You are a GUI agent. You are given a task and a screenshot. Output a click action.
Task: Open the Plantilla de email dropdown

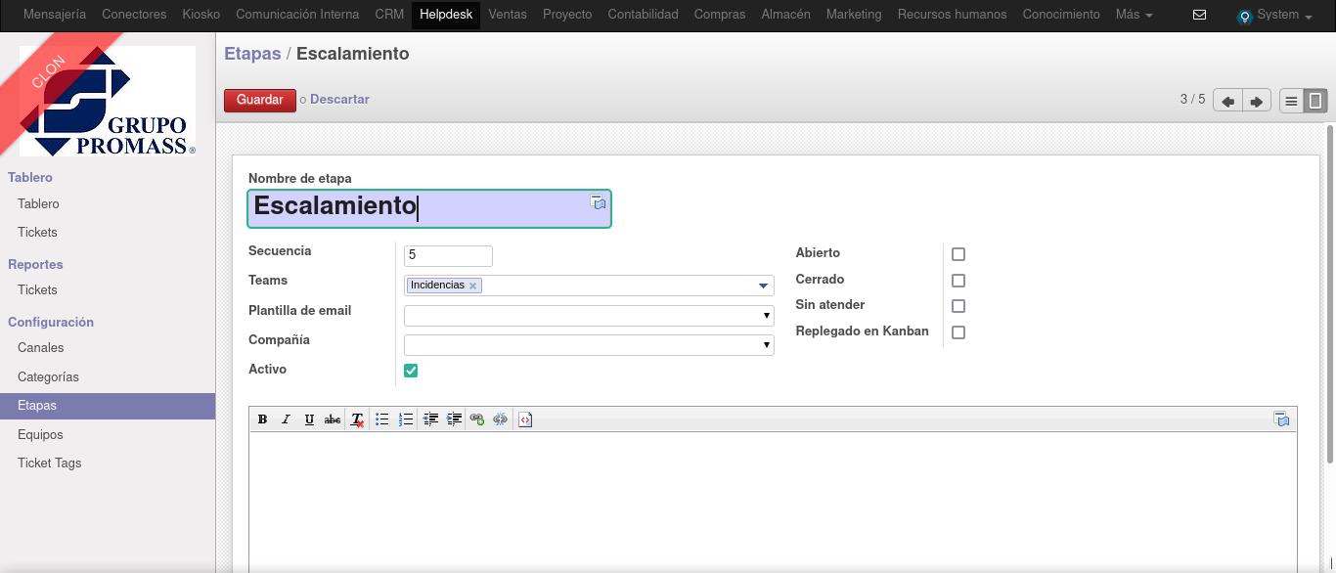pos(589,315)
